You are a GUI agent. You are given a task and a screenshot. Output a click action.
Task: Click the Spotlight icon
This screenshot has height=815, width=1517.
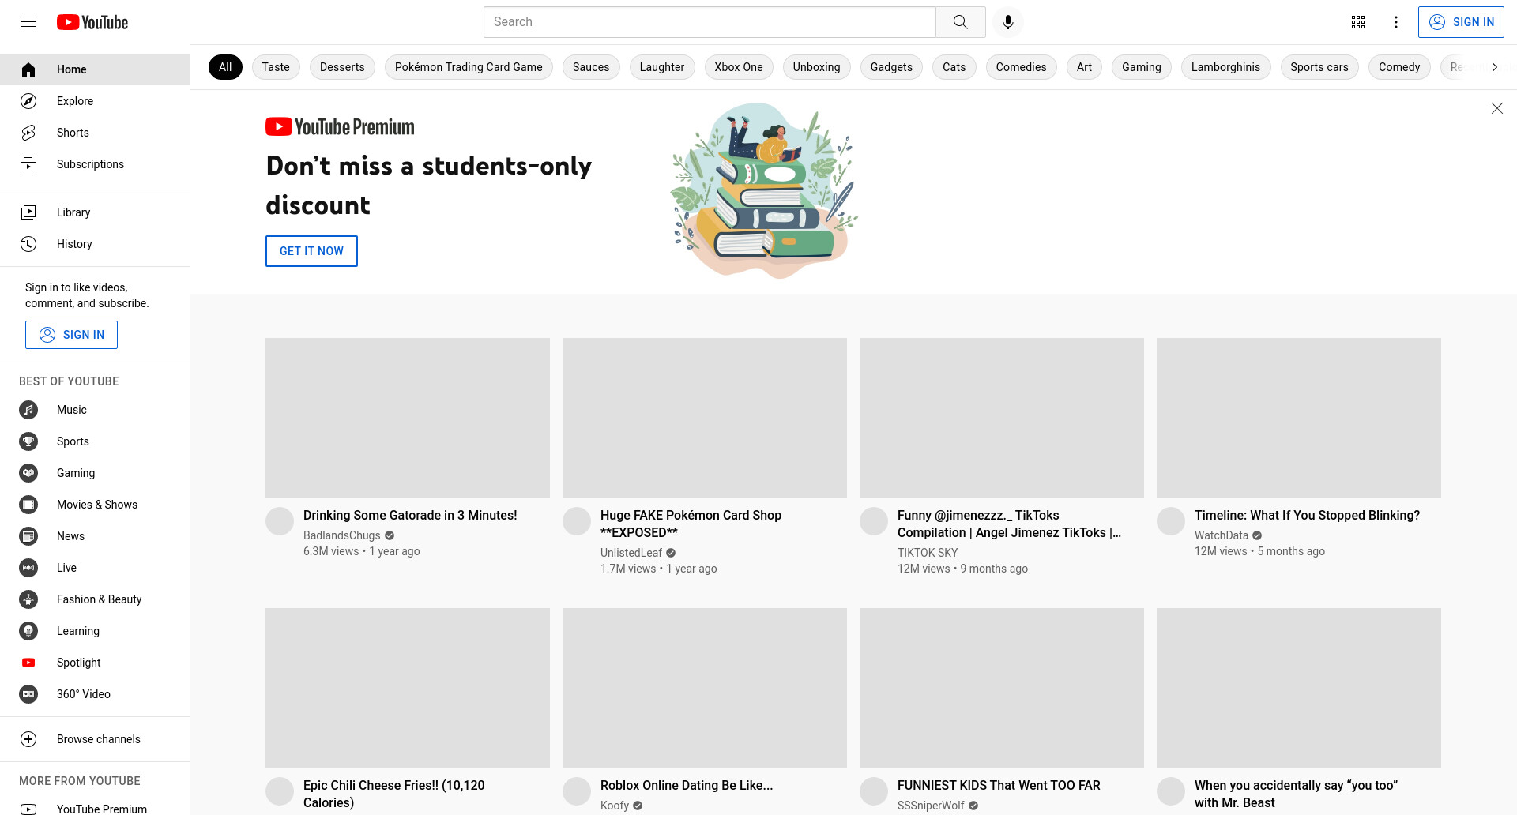tap(28, 663)
